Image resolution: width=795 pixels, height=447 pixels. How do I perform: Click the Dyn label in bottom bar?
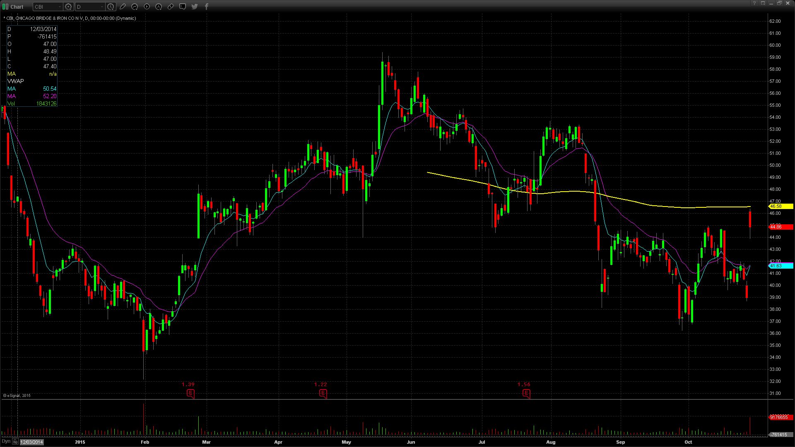click(6, 442)
